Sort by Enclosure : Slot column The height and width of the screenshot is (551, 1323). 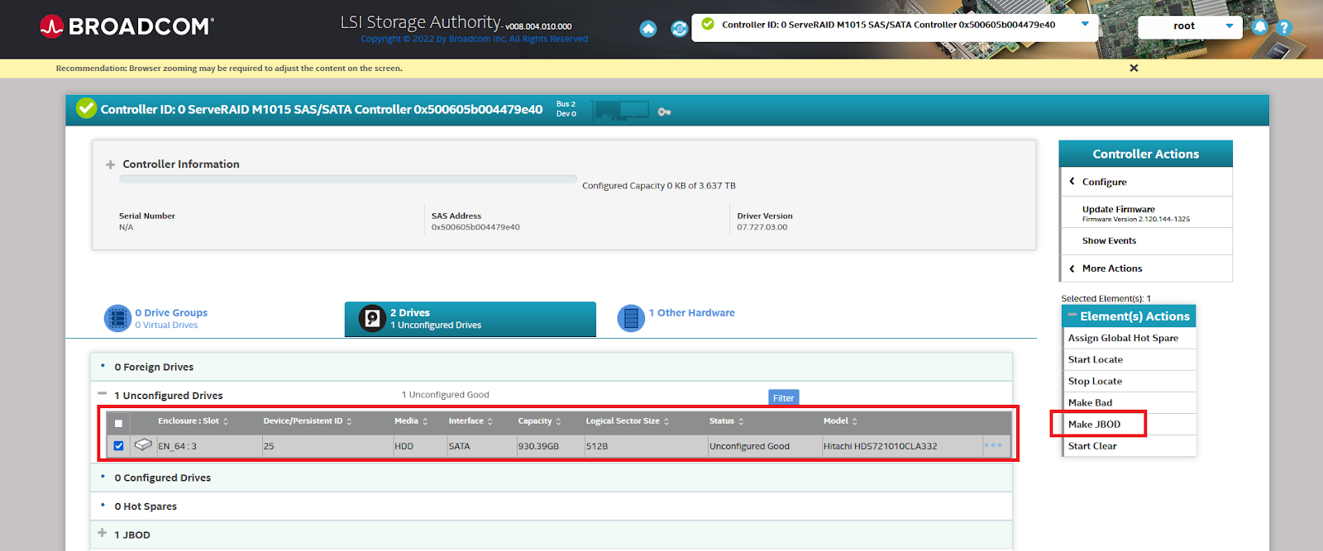193,421
